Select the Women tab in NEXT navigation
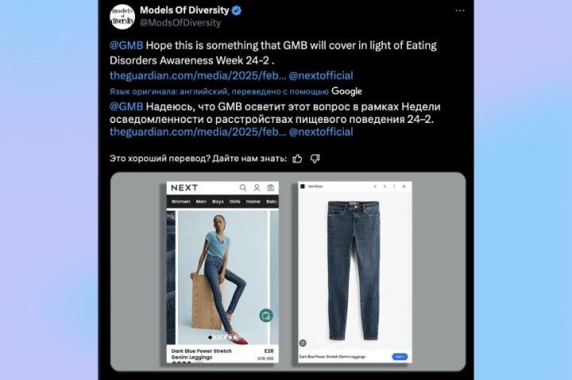The height and width of the screenshot is (380, 572). pyautogui.click(x=180, y=202)
